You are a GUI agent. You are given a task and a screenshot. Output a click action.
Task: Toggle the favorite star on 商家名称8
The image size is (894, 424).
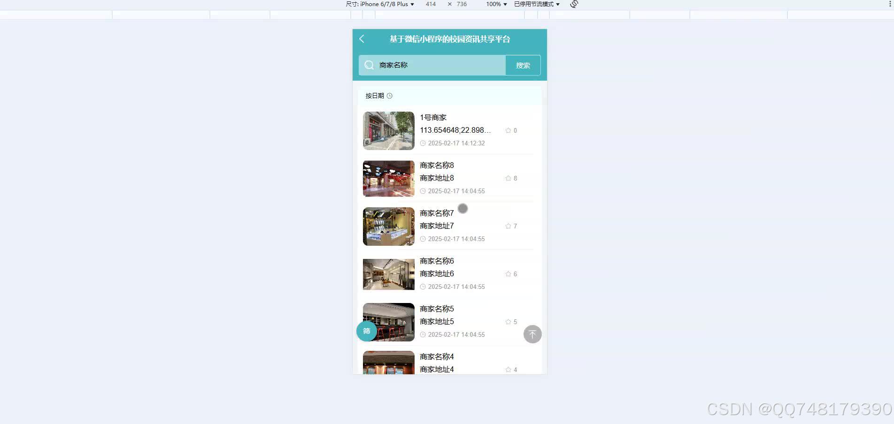(x=508, y=178)
